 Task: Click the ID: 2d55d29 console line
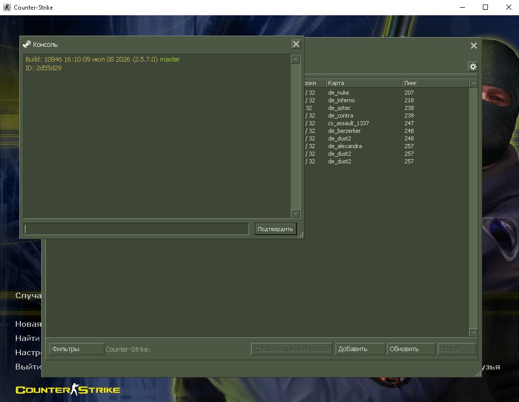click(43, 68)
